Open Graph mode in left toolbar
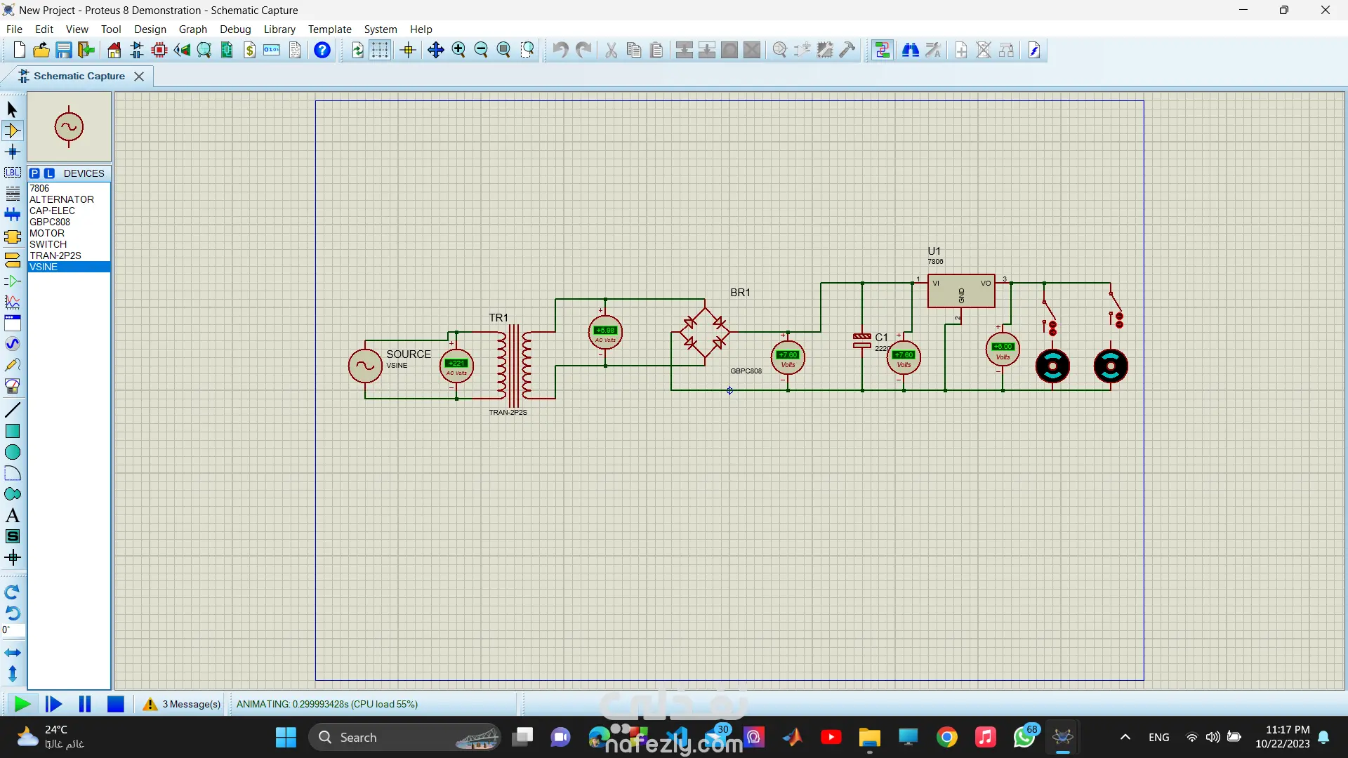 (x=12, y=302)
